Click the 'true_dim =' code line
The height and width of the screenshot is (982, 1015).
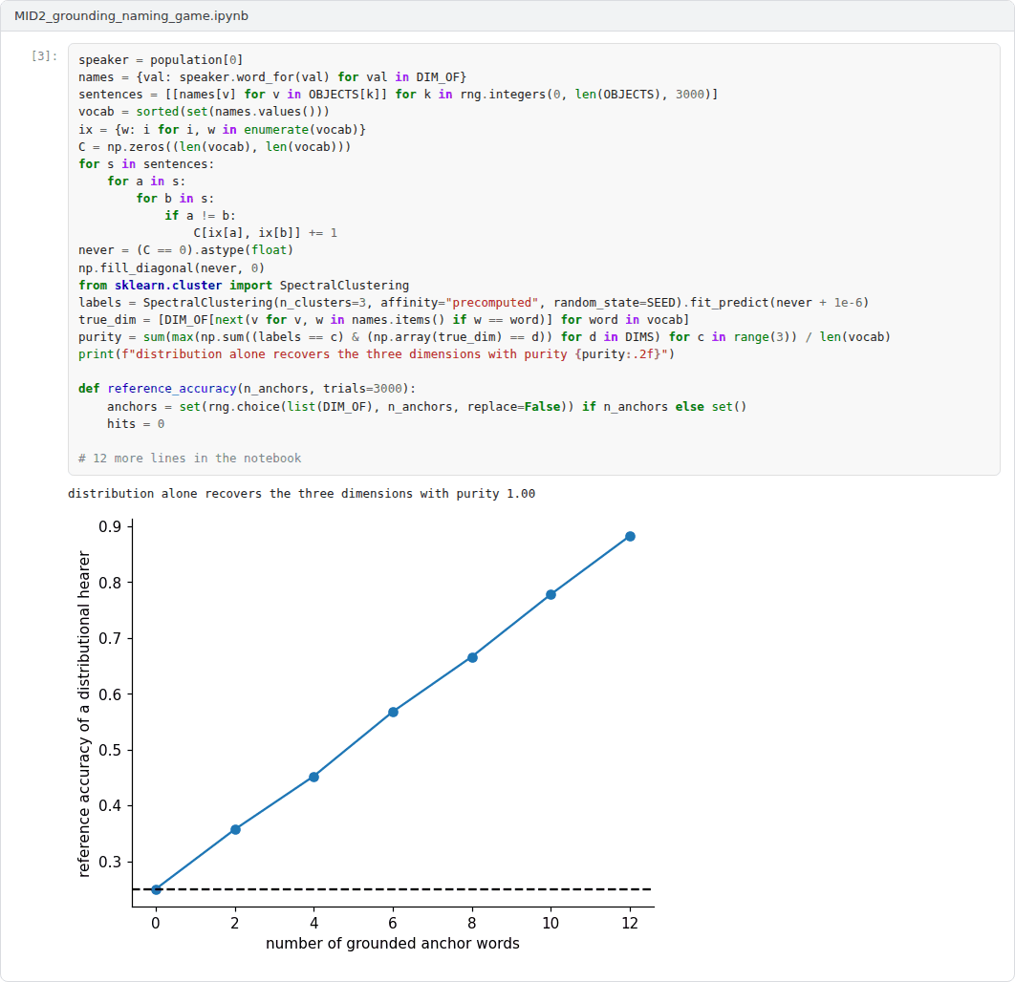pos(384,320)
